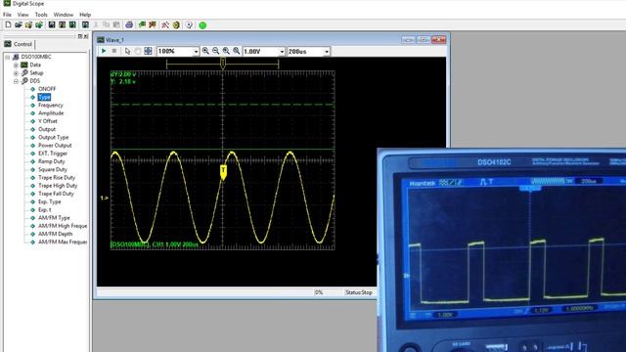Collapse the DSO100MBC root node
The width and height of the screenshot is (626, 352).
pos(7,57)
